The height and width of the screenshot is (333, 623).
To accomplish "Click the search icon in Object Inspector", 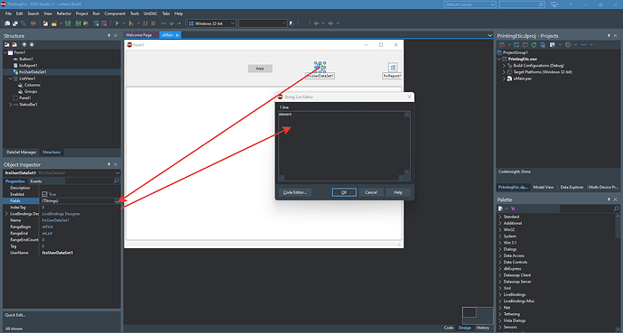I will click(116, 181).
